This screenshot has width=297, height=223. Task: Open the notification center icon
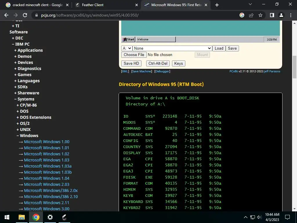287,217
